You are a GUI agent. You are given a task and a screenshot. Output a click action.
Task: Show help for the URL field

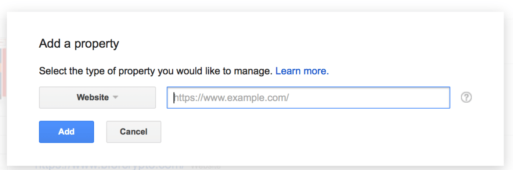[466, 98]
